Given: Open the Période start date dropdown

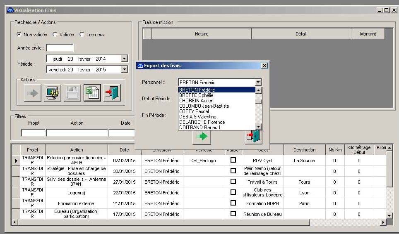Looking at the screenshot, I should tap(124, 59).
